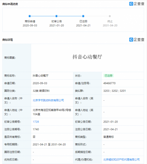Click the 商标申请 progress step dot
Viewport: 147px width, 164px height.
[30, 16]
